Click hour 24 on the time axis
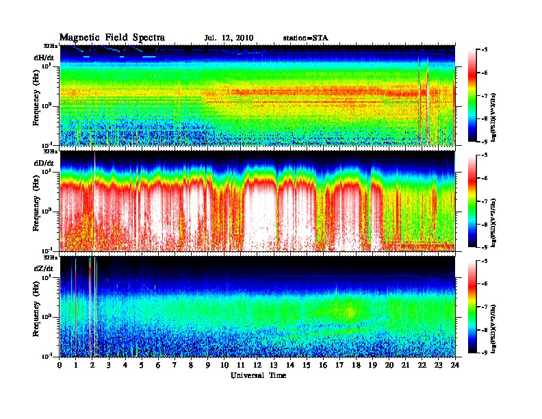This screenshot has height=419, width=542. pyautogui.click(x=455, y=365)
